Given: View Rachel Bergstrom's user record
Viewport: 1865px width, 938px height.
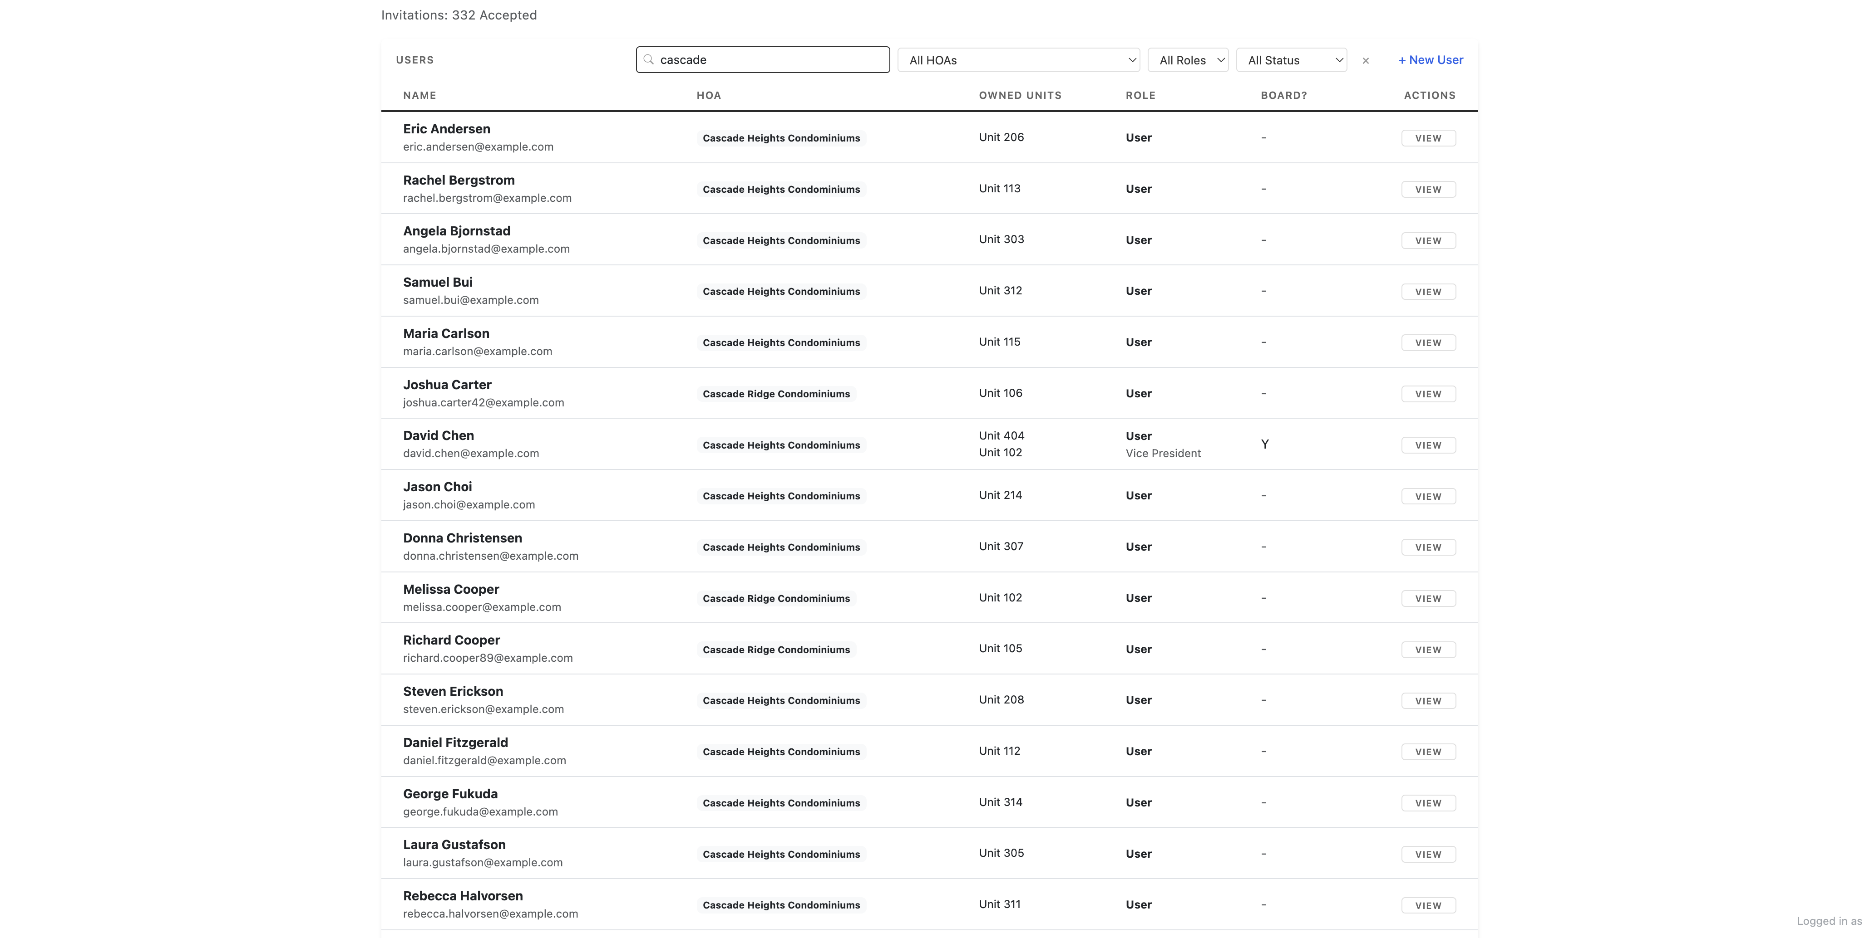Looking at the screenshot, I should 1428,190.
